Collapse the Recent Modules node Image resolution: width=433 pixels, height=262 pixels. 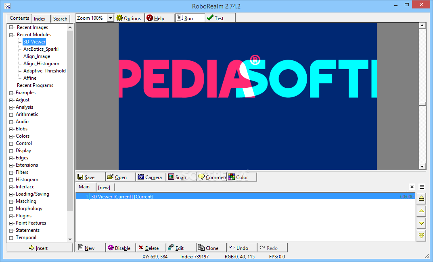pos(11,35)
